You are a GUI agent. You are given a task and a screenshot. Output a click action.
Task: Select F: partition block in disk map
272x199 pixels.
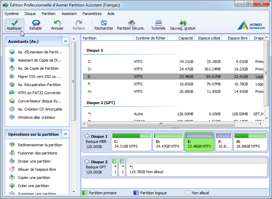(x=224, y=142)
